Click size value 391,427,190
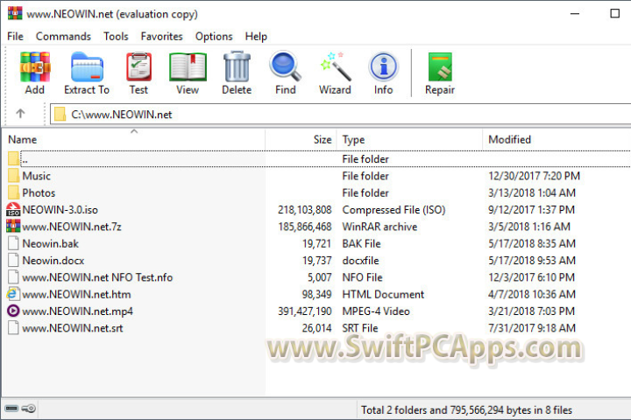Viewport: 631px width, 420px height. (x=305, y=311)
